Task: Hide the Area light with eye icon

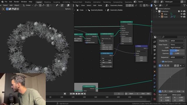Action: click(181, 14)
